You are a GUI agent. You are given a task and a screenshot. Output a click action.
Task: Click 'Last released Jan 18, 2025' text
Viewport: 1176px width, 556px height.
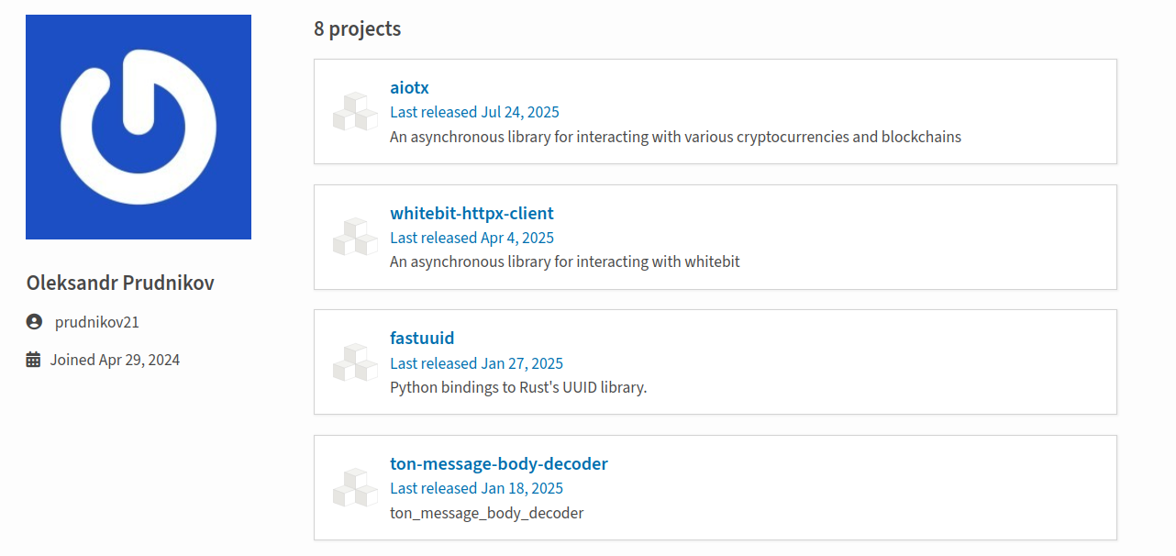point(476,488)
